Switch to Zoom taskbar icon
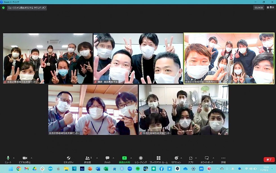Screen dimensions: 276x173 pos(130,169)
